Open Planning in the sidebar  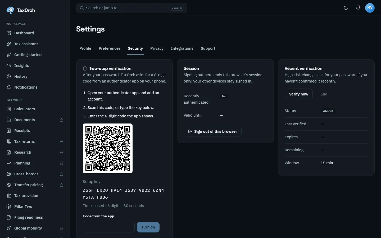pyautogui.click(x=35, y=163)
